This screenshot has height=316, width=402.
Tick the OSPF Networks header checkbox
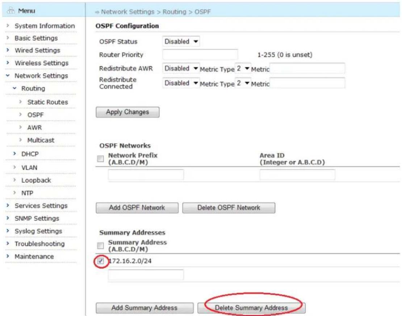(x=101, y=159)
